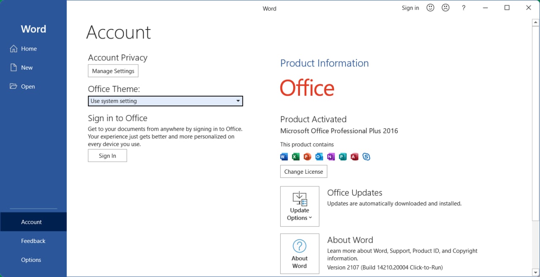Click Sign in link in title bar

[x=410, y=8]
